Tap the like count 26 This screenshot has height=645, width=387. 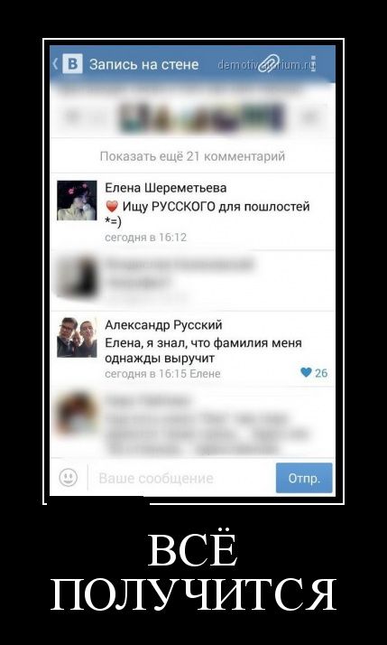[x=321, y=373]
